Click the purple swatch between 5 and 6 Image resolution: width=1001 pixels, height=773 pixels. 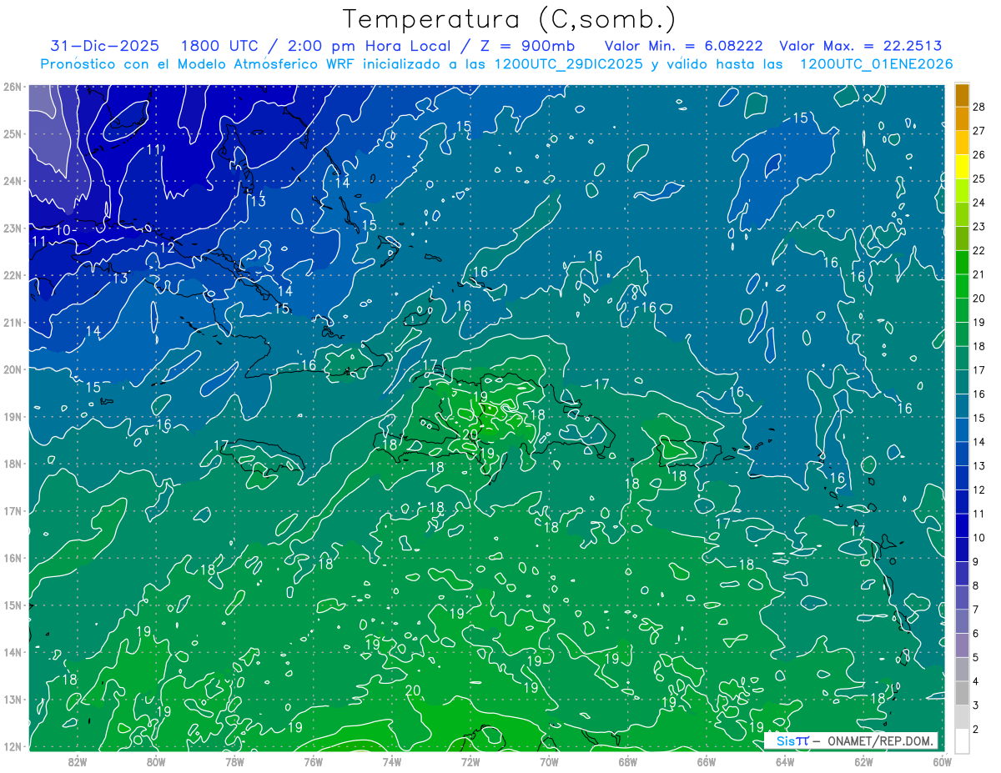(962, 645)
